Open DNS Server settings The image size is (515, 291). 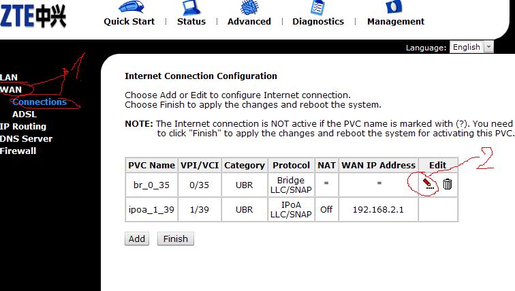pos(27,138)
